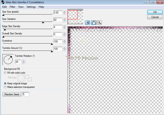The width and height of the screenshot is (164, 115).
Task: Click the Twinkle Rotation angle dial
Action: coord(8,60)
